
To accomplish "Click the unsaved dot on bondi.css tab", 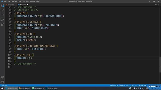I will 27,5.
